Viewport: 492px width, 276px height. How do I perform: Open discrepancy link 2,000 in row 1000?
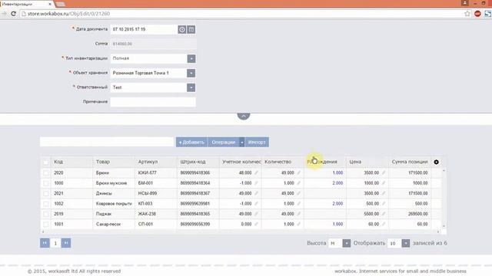pyautogui.click(x=337, y=183)
